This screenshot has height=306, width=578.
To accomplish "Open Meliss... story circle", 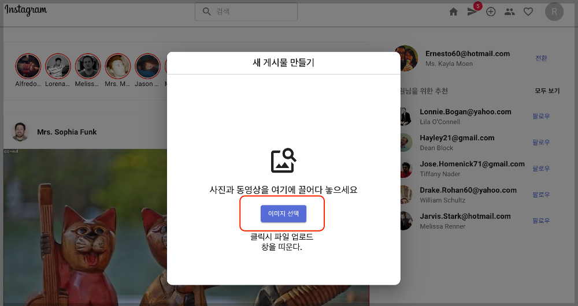I will point(88,66).
